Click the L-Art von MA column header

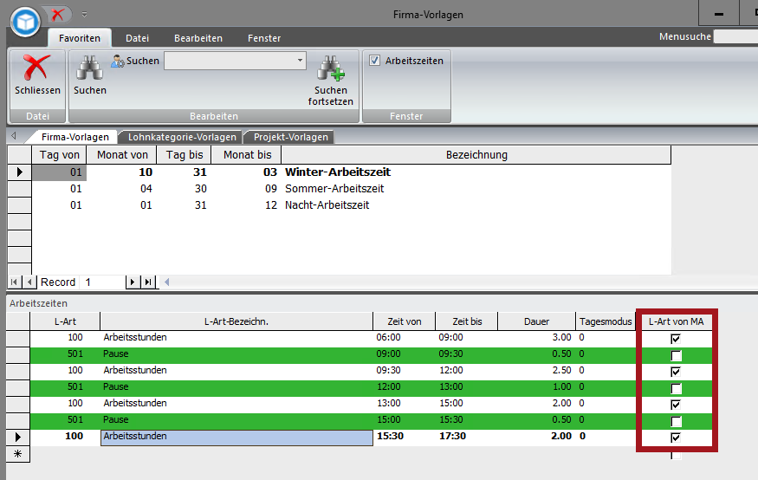(676, 321)
